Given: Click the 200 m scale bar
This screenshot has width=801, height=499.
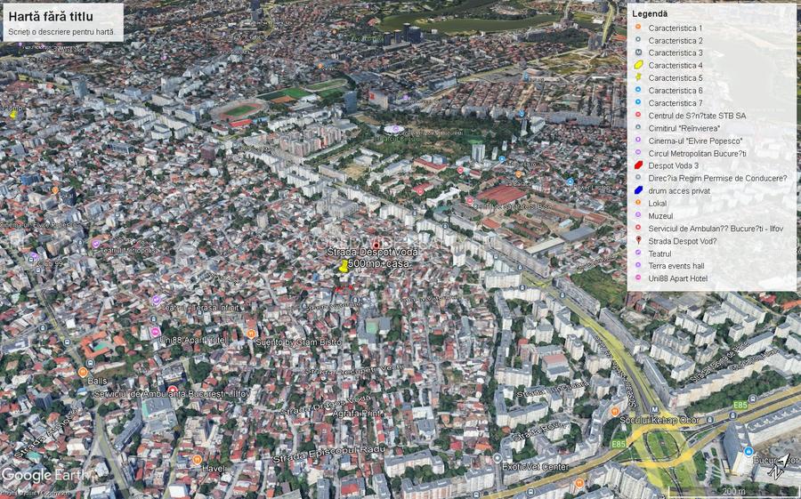Looking at the screenshot, I should click(732, 491).
